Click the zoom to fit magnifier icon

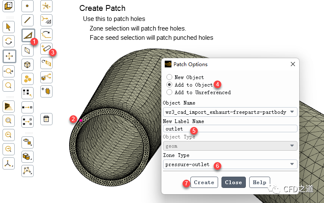(9, 85)
